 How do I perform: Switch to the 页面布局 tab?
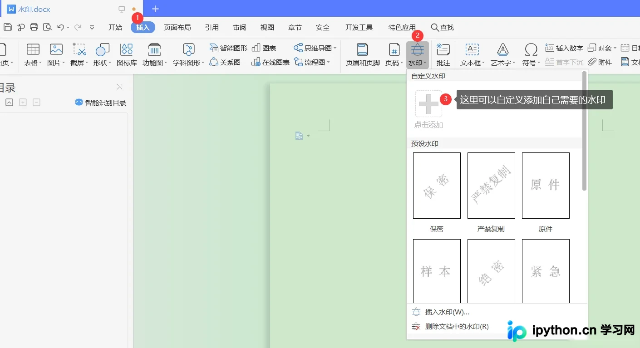[x=177, y=28]
